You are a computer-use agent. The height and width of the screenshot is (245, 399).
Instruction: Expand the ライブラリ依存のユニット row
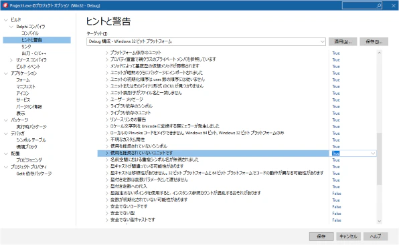click(107, 113)
